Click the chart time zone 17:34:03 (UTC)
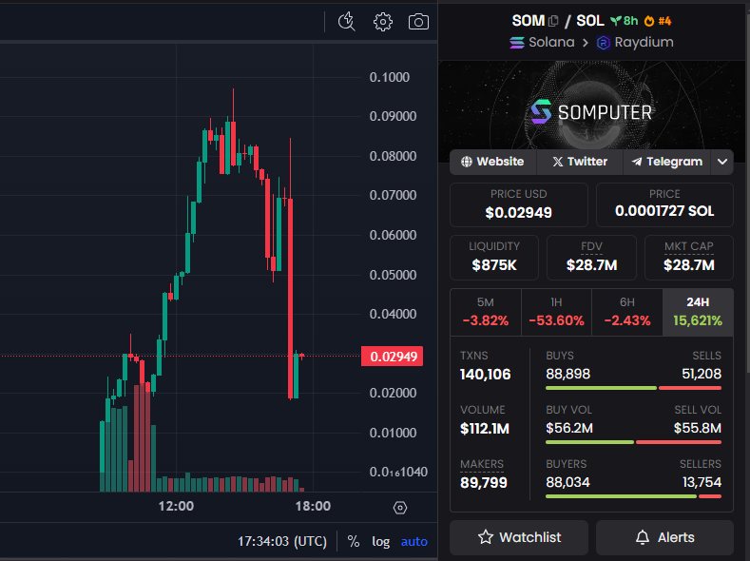Viewport: 750px width, 561px height. click(282, 541)
